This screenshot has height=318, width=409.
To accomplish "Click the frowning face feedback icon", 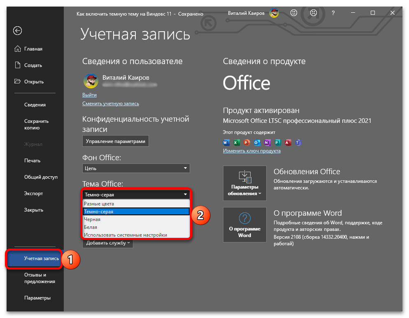I will (x=313, y=13).
